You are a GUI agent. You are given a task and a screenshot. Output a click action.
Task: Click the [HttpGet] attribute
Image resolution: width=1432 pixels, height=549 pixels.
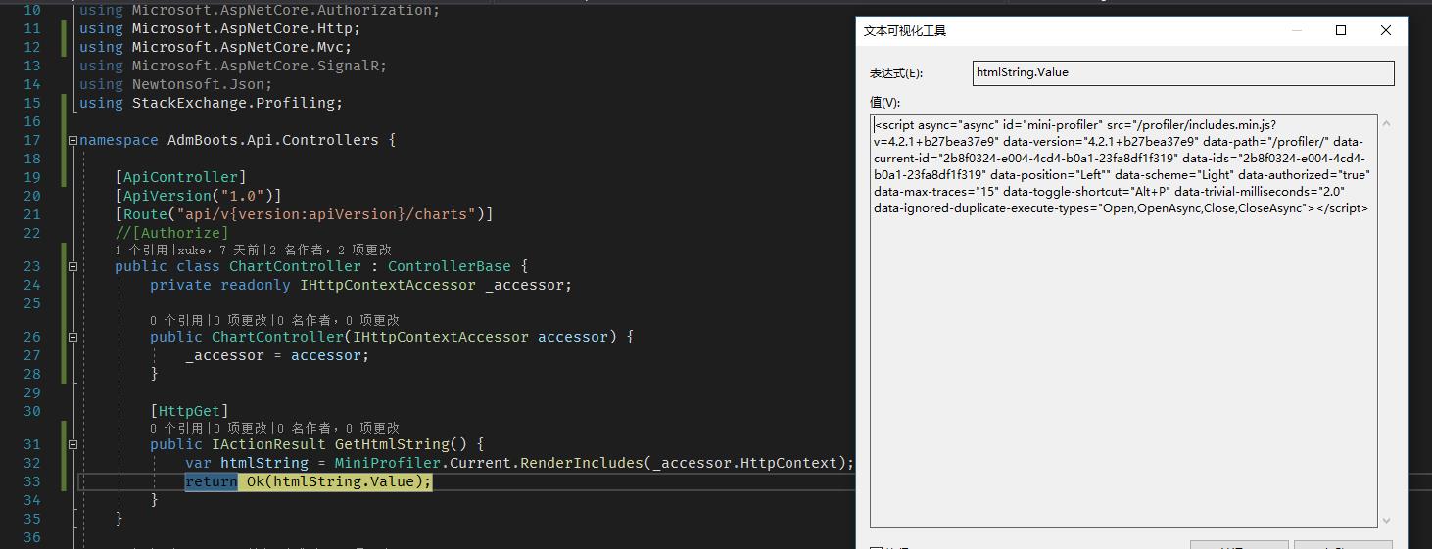pyautogui.click(x=189, y=411)
